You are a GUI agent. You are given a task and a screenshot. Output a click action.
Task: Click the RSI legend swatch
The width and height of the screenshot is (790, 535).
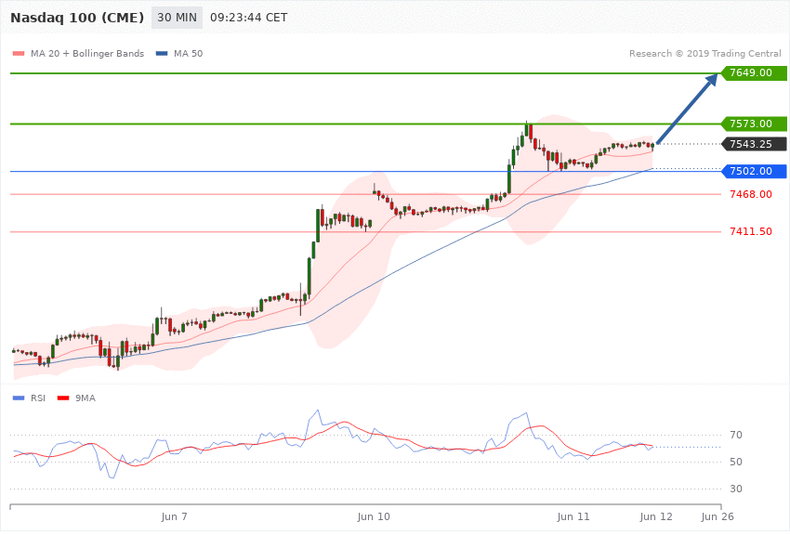pos(19,398)
